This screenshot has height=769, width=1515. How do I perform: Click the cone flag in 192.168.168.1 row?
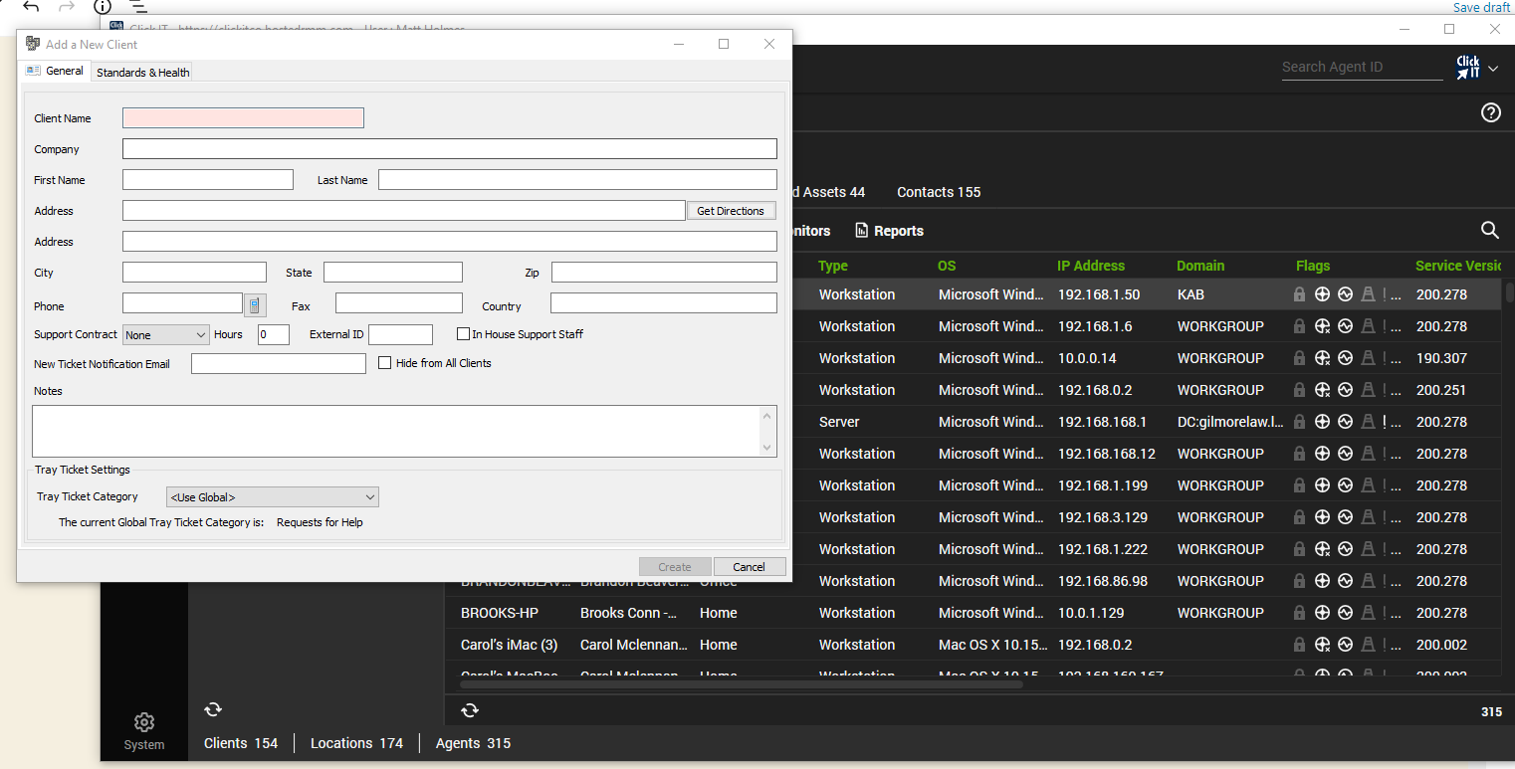click(x=1368, y=422)
